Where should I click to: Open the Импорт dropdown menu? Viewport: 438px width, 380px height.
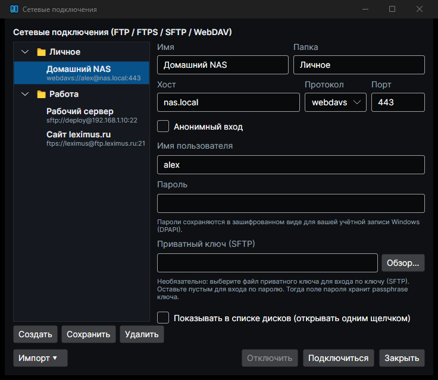tap(40, 358)
